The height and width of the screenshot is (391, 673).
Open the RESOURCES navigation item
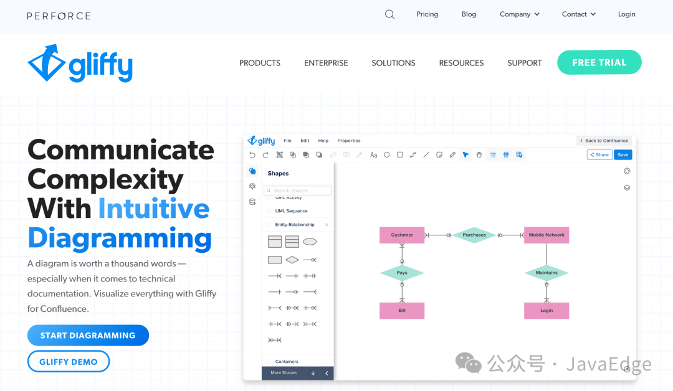(x=461, y=63)
